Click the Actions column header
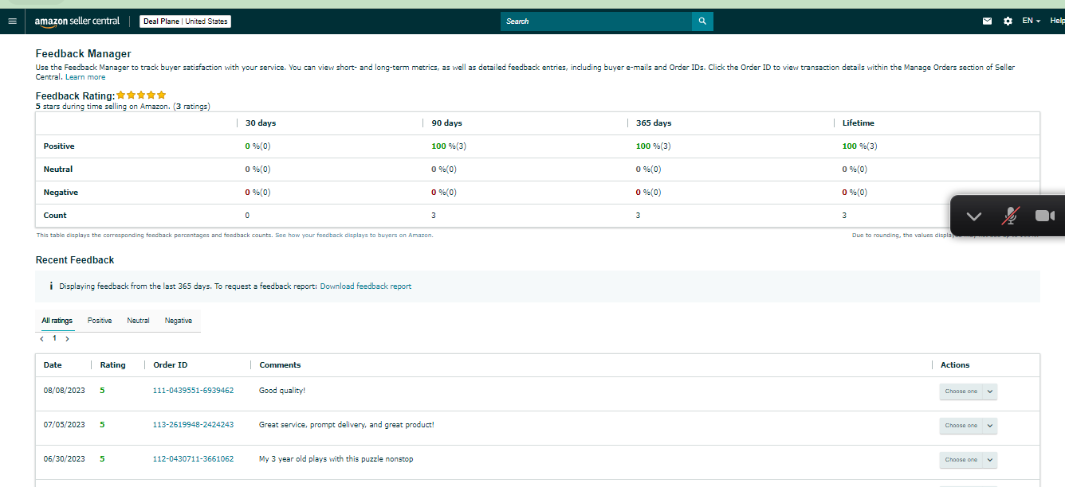 955,365
